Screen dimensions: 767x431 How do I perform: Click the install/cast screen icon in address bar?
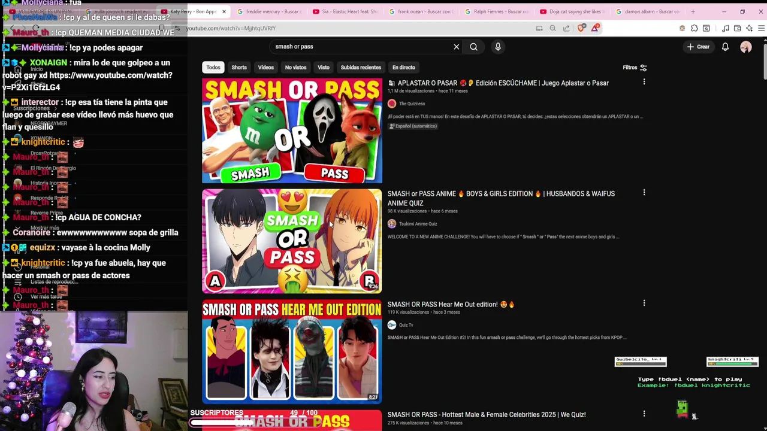[x=539, y=28]
